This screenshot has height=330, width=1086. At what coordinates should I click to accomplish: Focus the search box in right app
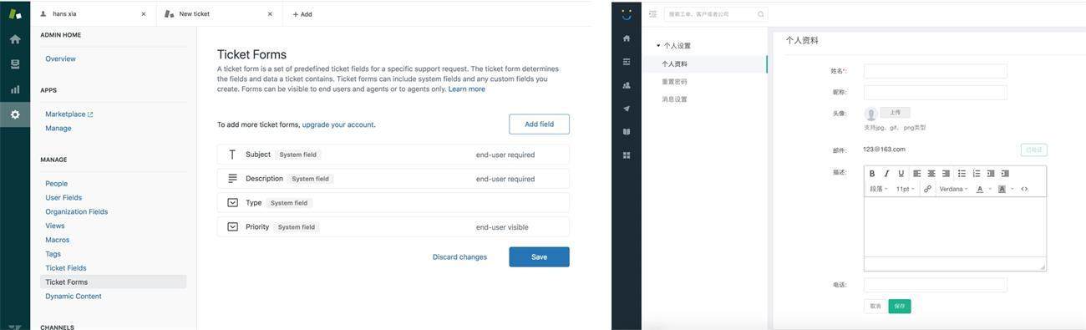(716, 14)
